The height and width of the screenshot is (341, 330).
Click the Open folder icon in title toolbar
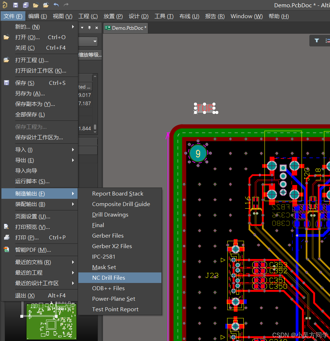(36, 5)
